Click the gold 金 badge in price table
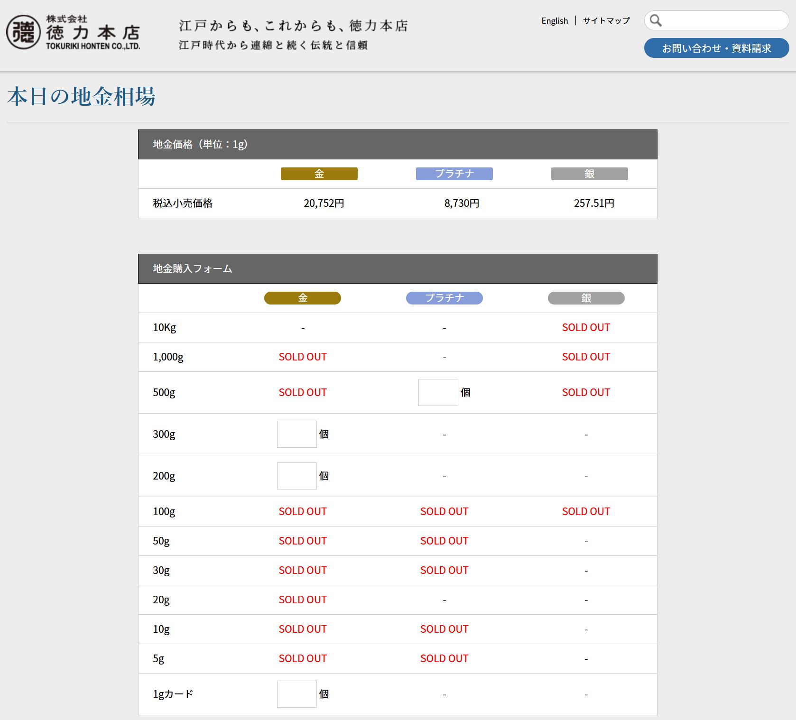This screenshot has height=720, width=796. [319, 174]
